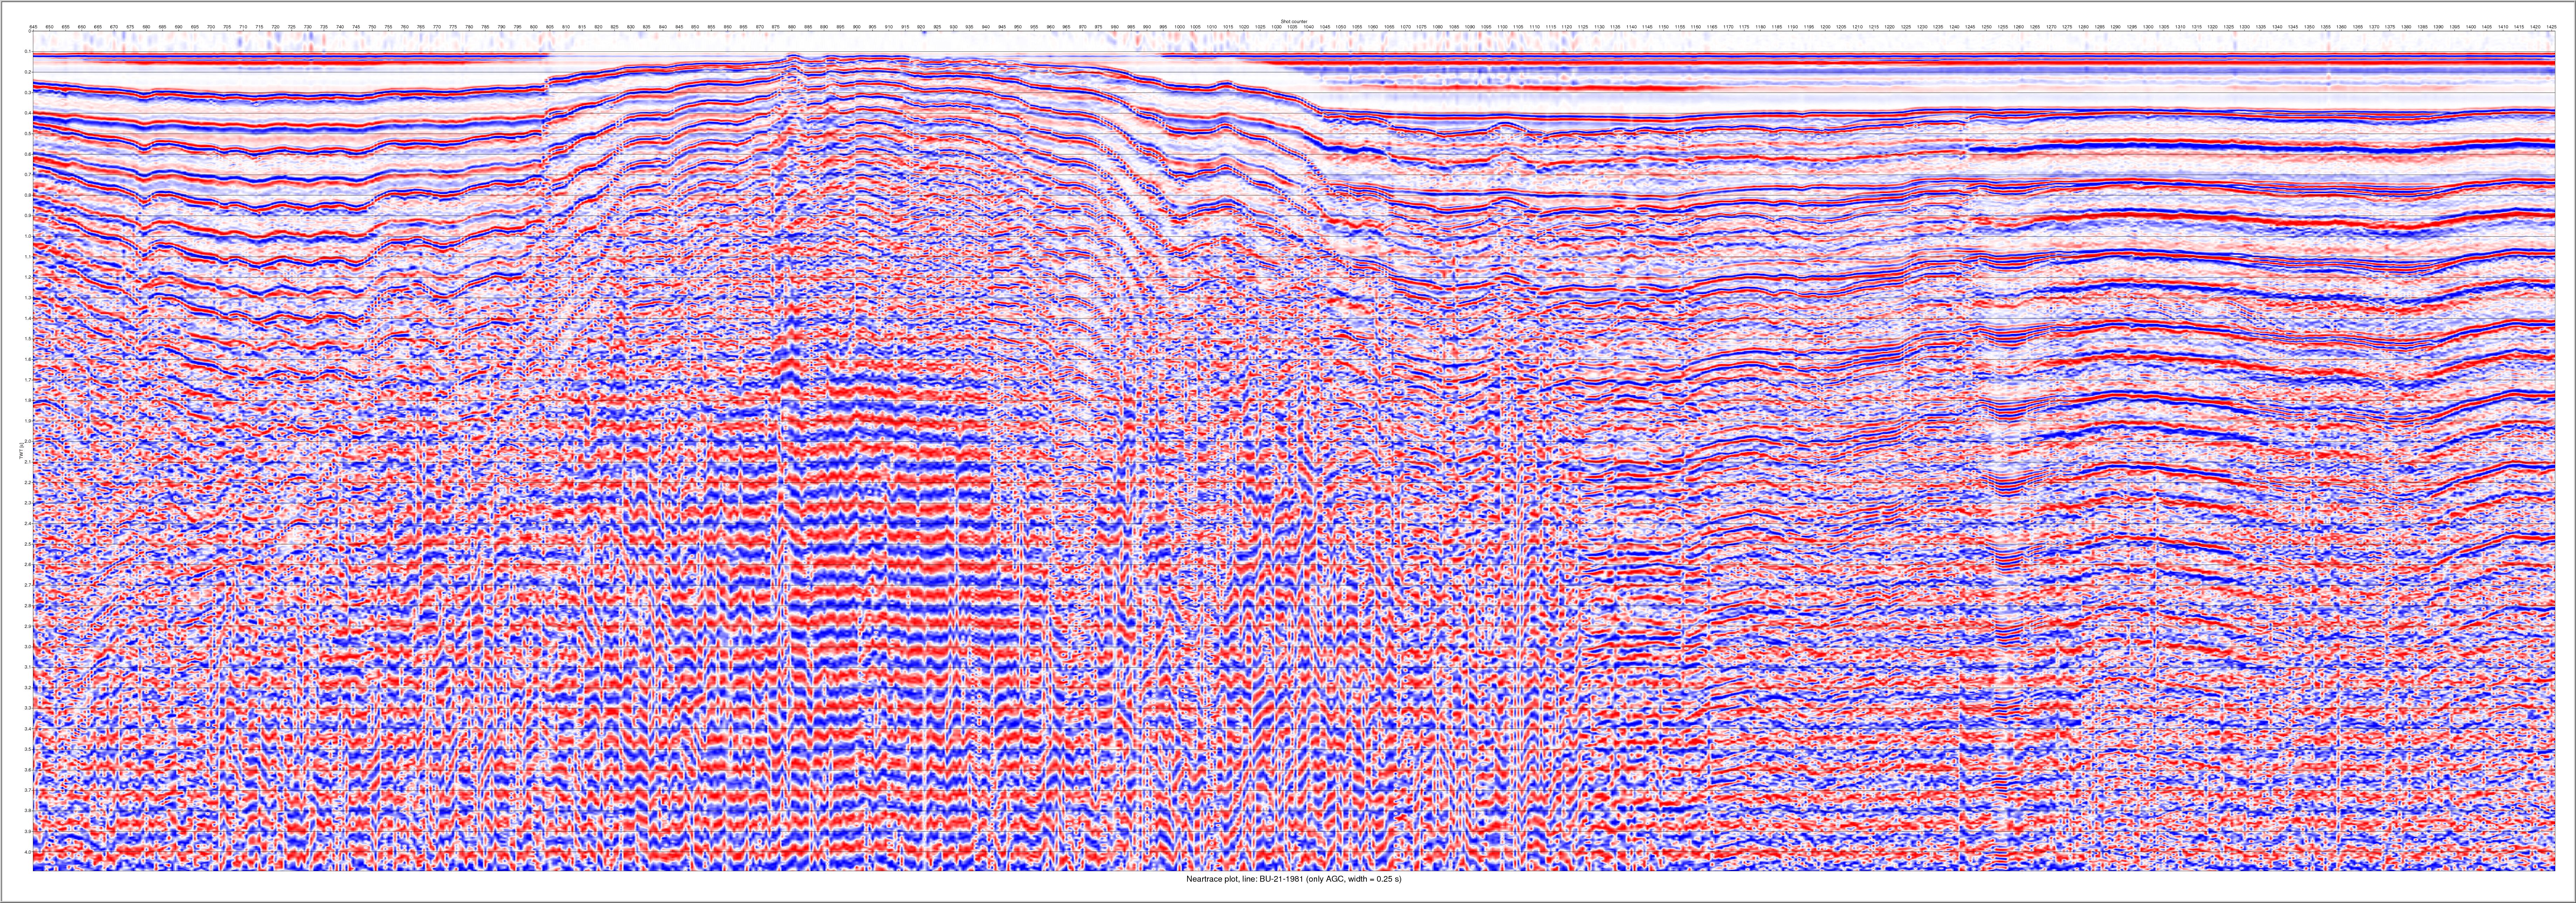The image size is (2576, 903).
Task: Click shot counter tick label '1200'
Action: pos(1825,27)
